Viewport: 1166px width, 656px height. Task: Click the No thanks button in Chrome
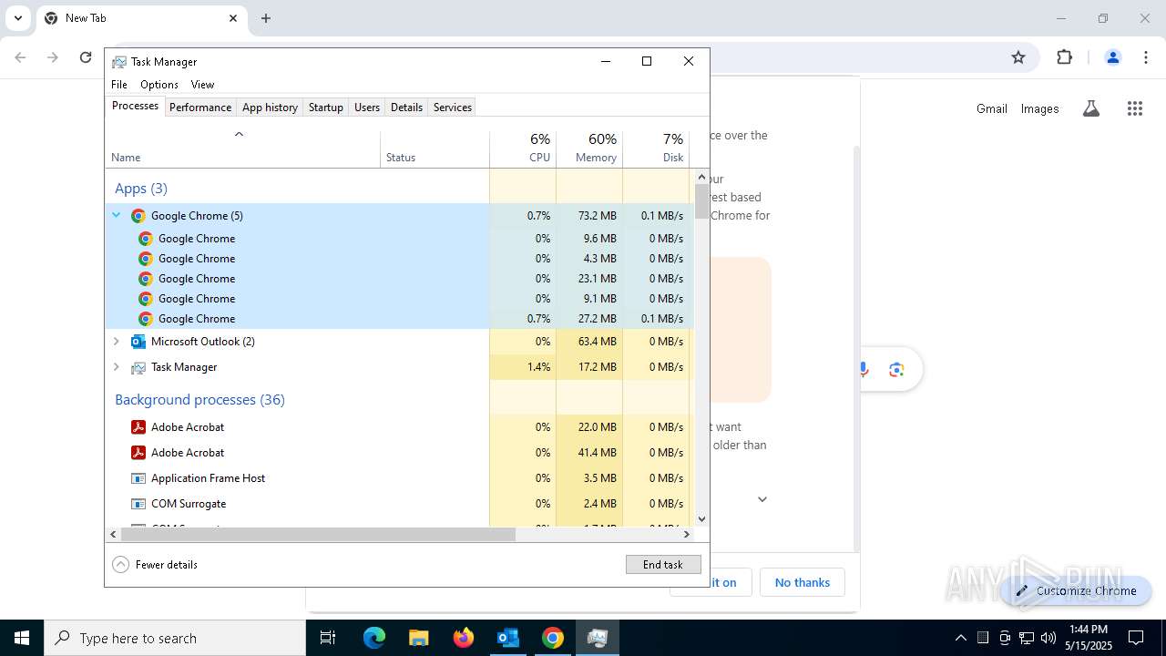(x=803, y=582)
